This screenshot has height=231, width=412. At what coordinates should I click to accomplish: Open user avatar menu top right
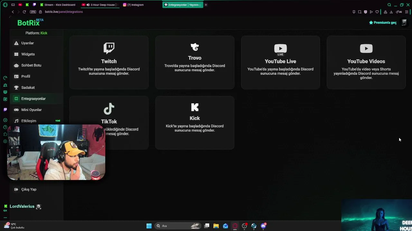click(404, 22)
